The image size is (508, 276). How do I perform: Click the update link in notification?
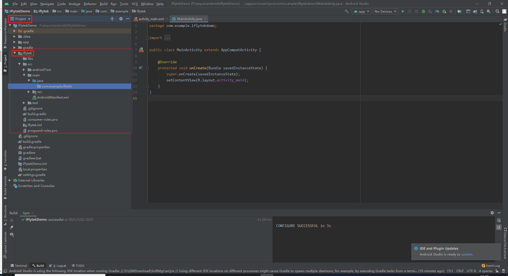click(x=467, y=254)
